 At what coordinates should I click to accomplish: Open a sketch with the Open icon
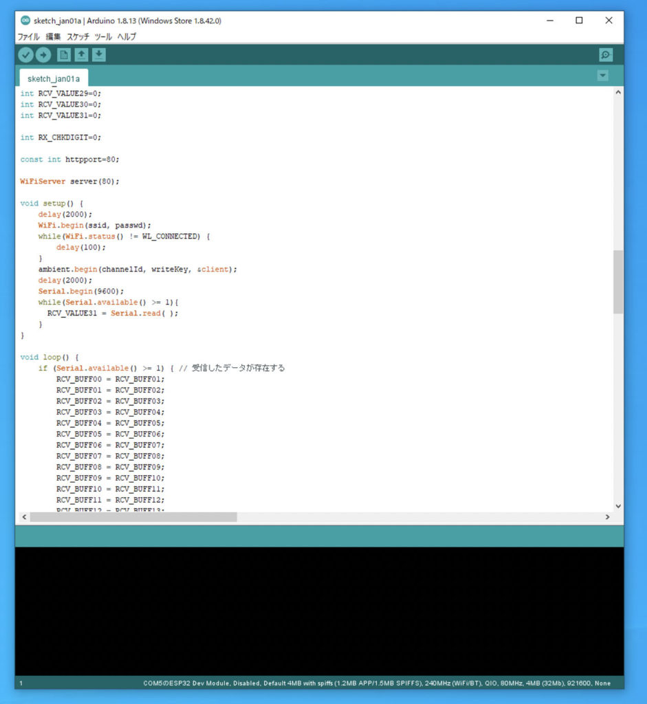pyautogui.click(x=81, y=55)
